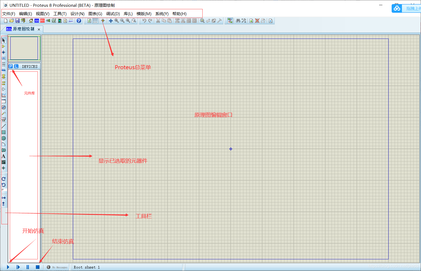Click the L library manage button
Screen dimensions: 421x271
[16, 66]
